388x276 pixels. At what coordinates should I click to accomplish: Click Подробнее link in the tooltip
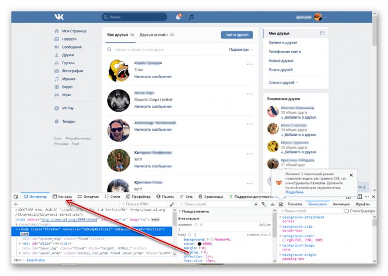(294, 192)
